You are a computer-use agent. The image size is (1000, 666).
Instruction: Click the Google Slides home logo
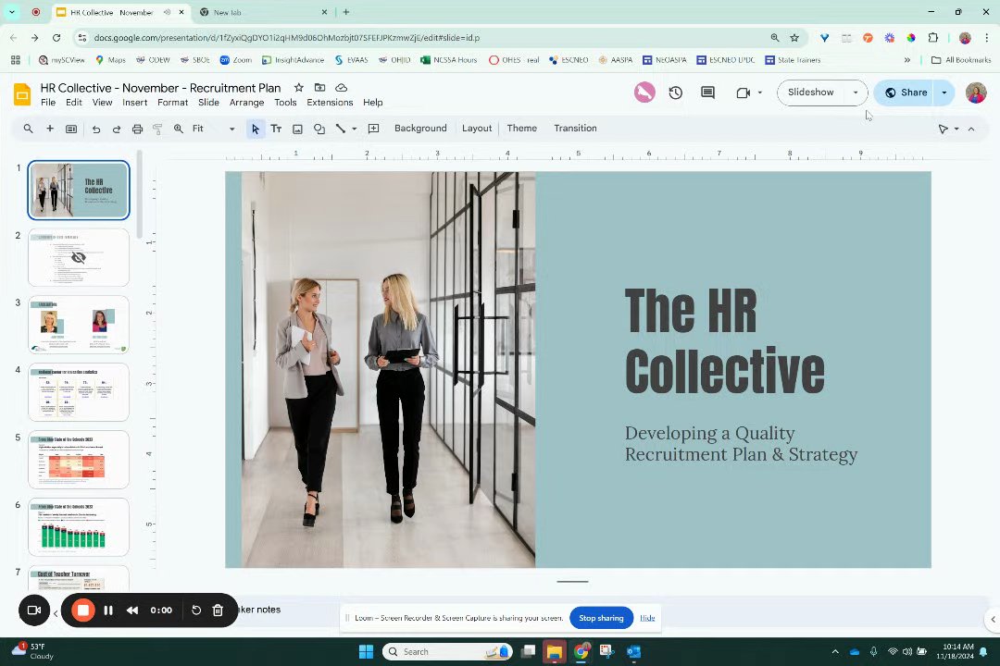22,94
